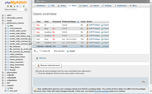Select checkbox for Any linux user
This screenshot has height=94, width=152.
[34, 28]
